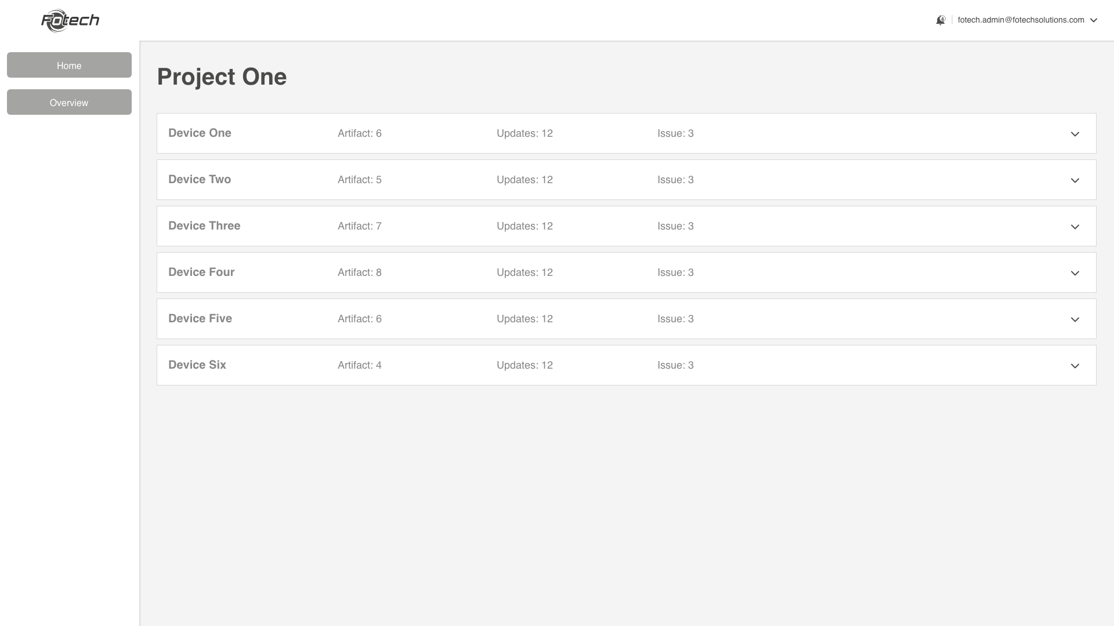Expand the Device Six row chevron
This screenshot has height=626, width=1114.
[1075, 366]
